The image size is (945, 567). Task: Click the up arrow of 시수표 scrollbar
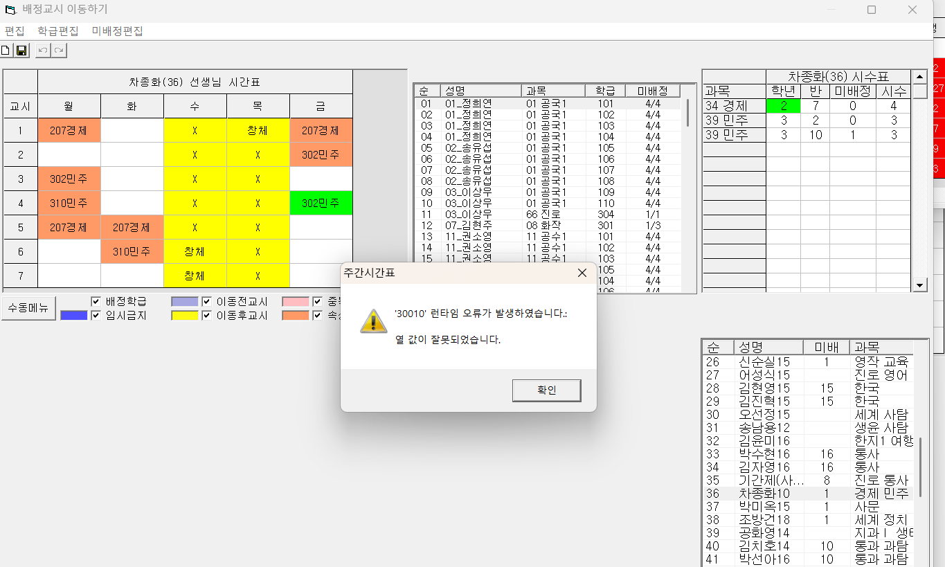[920, 77]
